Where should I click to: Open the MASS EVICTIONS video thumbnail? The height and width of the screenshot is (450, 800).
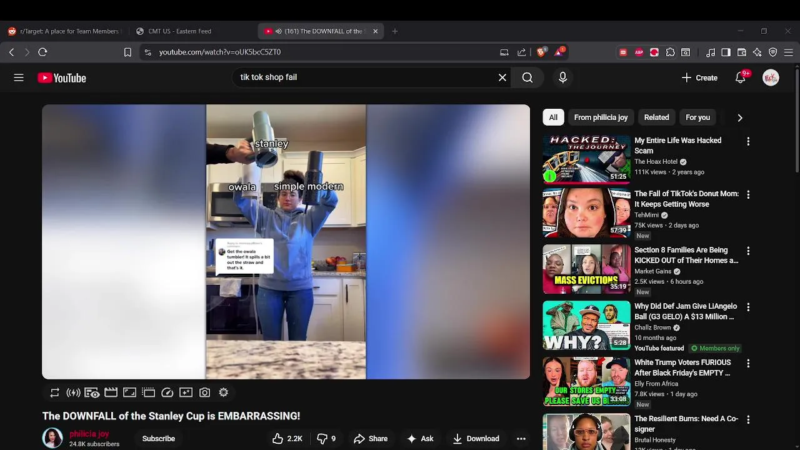586,269
